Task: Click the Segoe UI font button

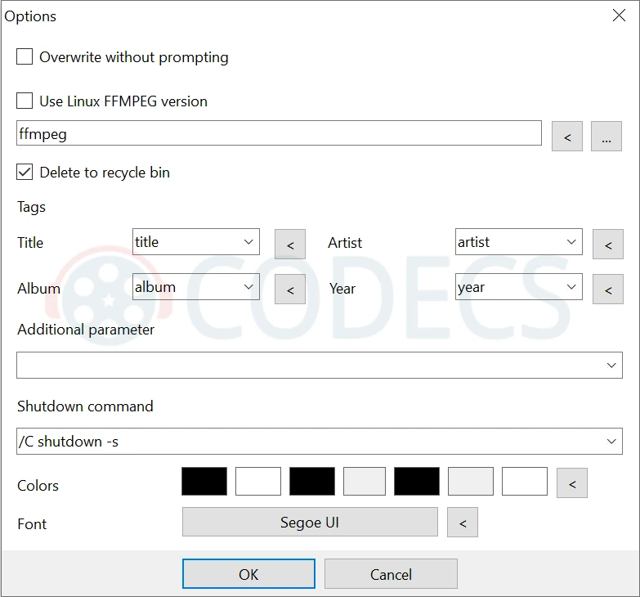Action: coord(310,523)
